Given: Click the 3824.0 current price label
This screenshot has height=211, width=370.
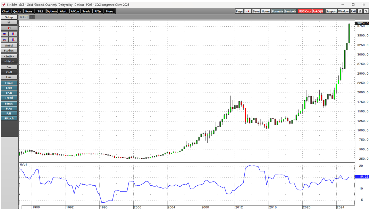Looking at the screenshot, I should [362, 23].
